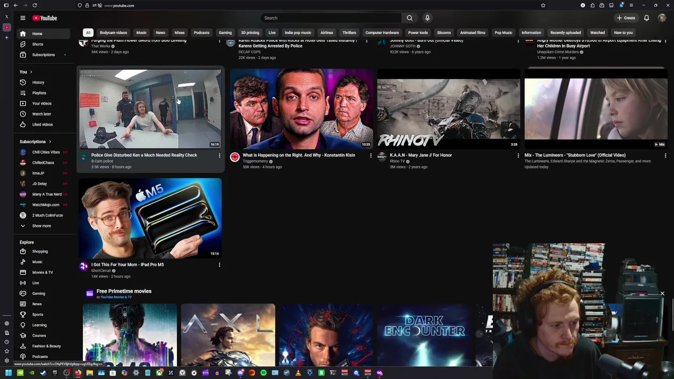Expand the Subscriptions section header

pos(35,142)
